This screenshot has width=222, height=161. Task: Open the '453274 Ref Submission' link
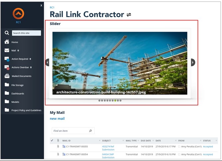(x=108, y=148)
